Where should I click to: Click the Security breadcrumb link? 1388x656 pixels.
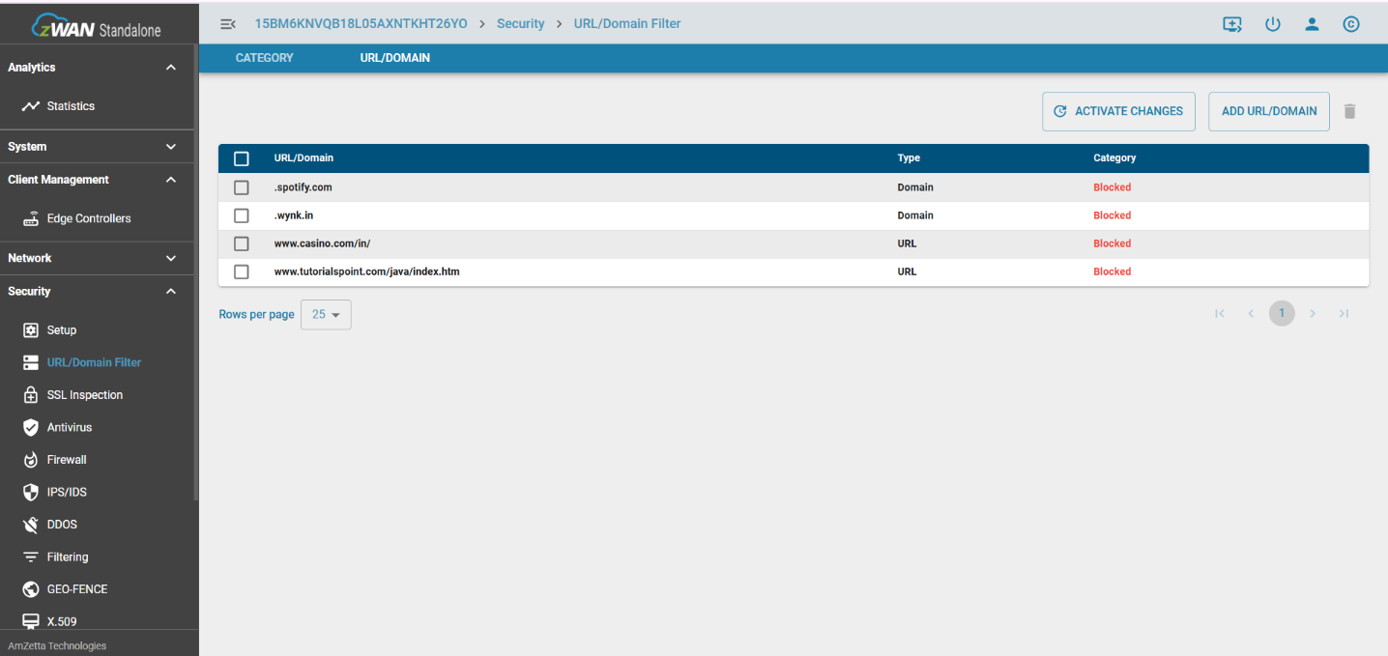tap(521, 24)
